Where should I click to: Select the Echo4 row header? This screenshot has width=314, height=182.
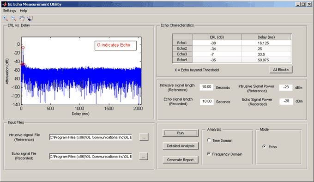(x=182, y=60)
